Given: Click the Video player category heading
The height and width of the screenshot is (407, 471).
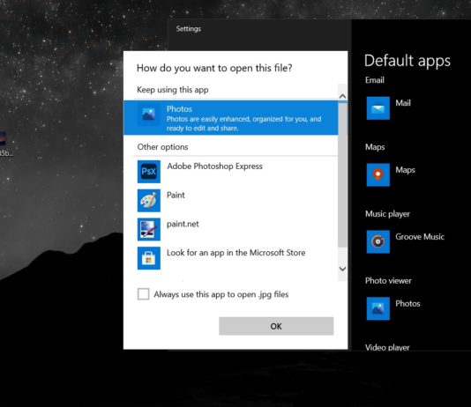Looking at the screenshot, I should 387,347.
